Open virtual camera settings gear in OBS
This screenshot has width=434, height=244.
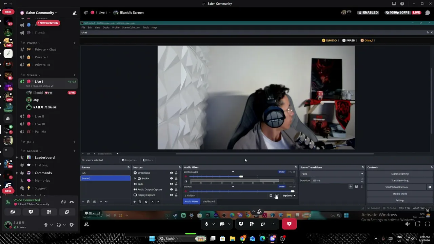[x=430, y=187]
